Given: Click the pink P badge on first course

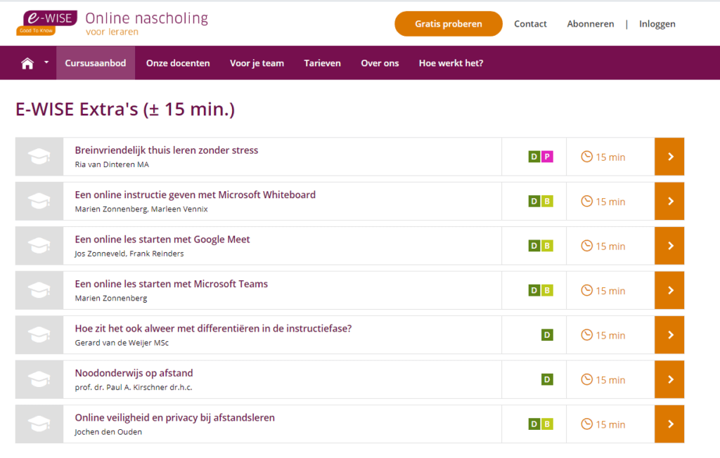Looking at the screenshot, I should (547, 157).
